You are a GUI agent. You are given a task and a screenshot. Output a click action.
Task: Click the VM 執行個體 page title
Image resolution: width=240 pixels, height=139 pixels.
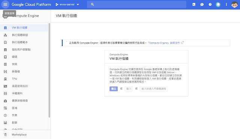[x=66, y=16]
